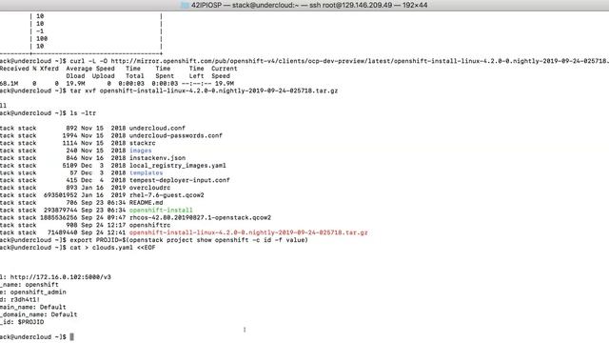Click the file name 'local_registry_images.yaml'
Screen dimensions: 609x343
(178, 165)
